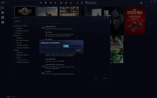The width and height of the screenshot is (157, 98).
Task: Click the shuffle random game icon
Action: [77, 3]
